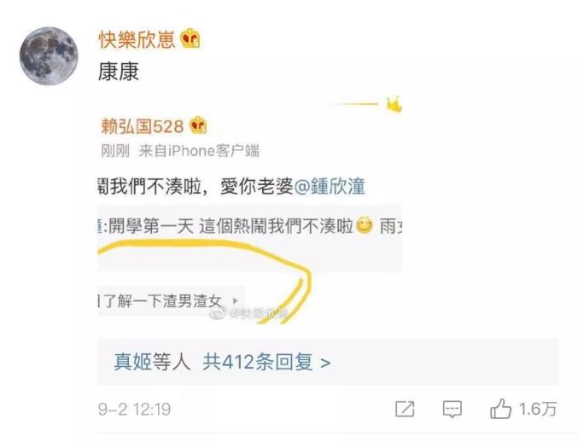The width and height of the screenshot is (578, 442).
Task: Click the @鍾欣潼 mention link
Action: coord(330,186)
